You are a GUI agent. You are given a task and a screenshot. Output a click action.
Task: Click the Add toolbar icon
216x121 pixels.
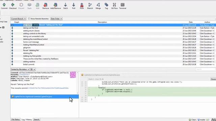tap(37, 6)
